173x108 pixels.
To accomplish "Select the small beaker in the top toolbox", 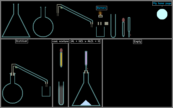I will [x=100, y=32].
